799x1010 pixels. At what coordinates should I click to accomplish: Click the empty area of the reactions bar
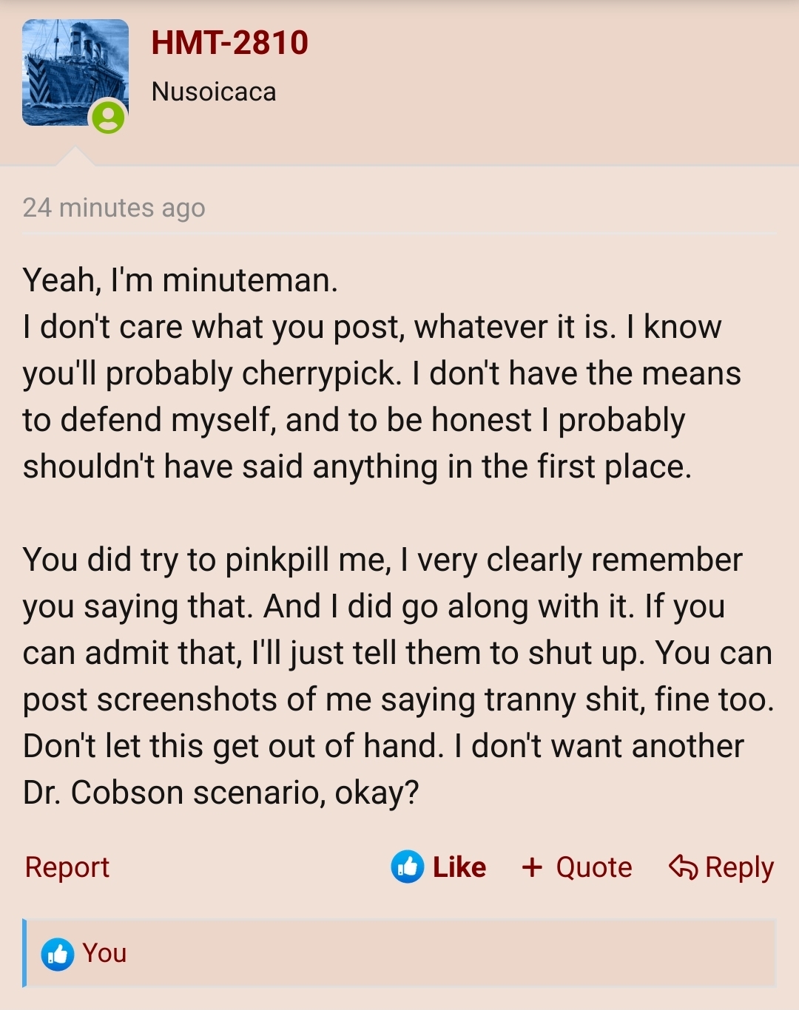click(451, 954)
